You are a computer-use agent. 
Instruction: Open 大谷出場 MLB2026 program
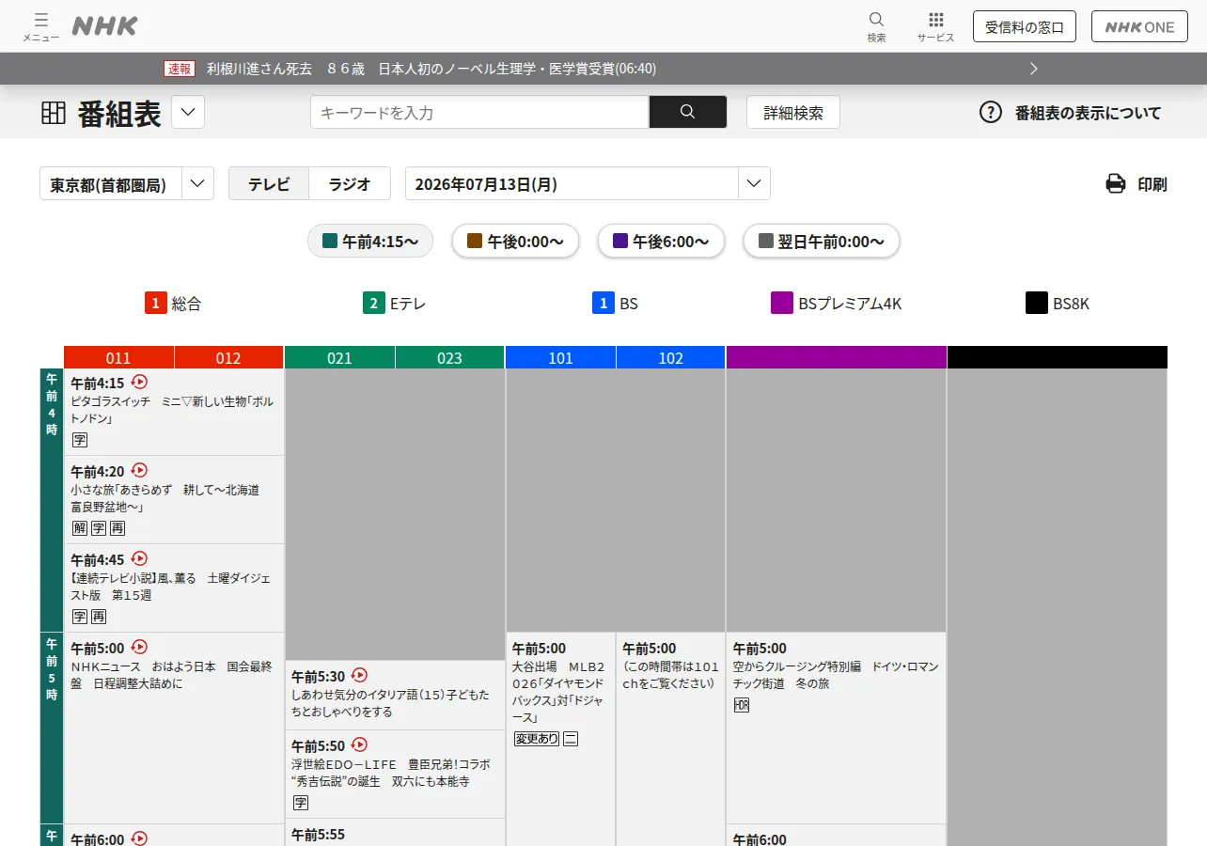(x=560, y=740)
